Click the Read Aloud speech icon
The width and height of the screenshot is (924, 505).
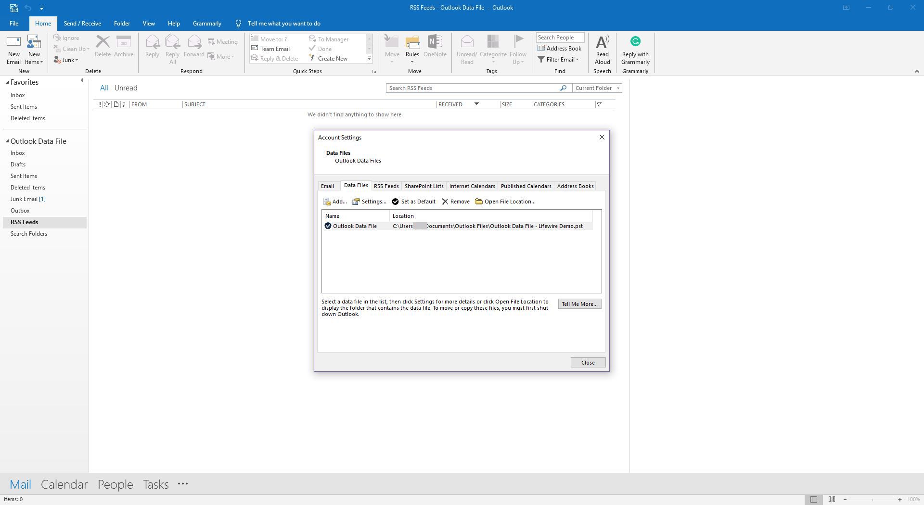click(x=602, y=50)
